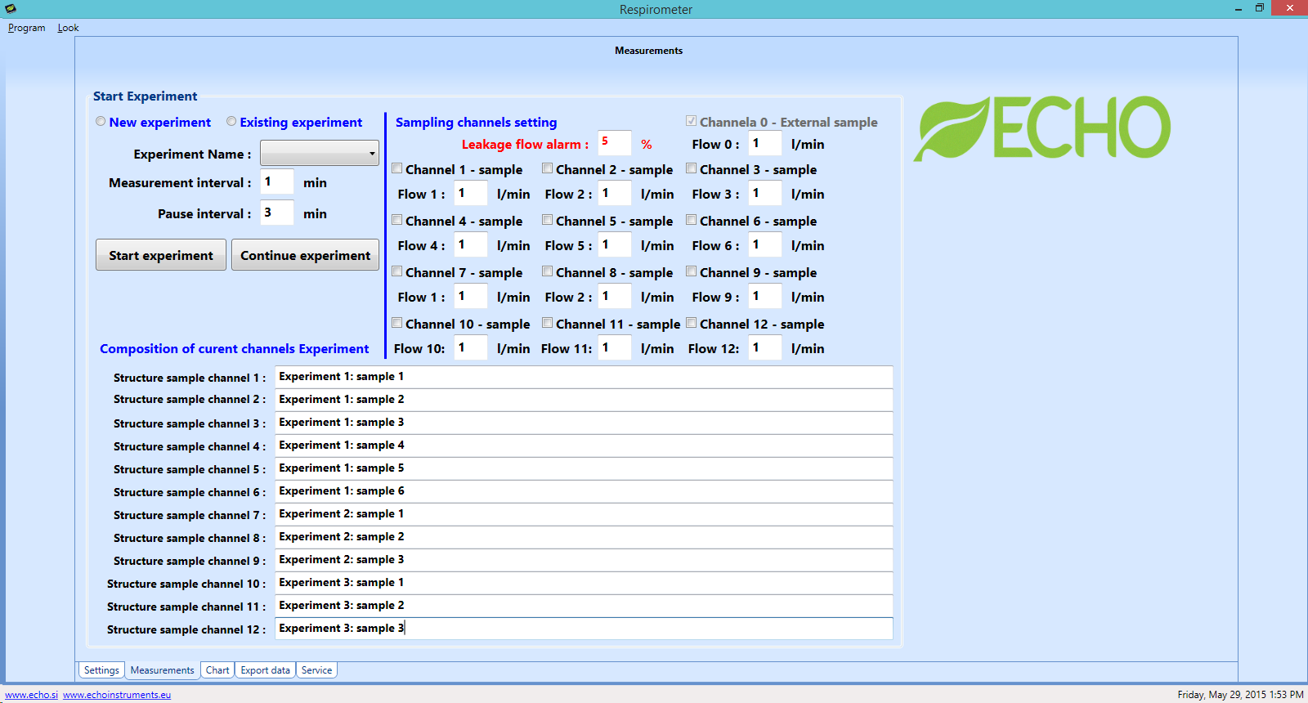Tick the Channel 5 - sample checkbox
1308x703 pixels.
pyautogui.click(x=548, y=221)
